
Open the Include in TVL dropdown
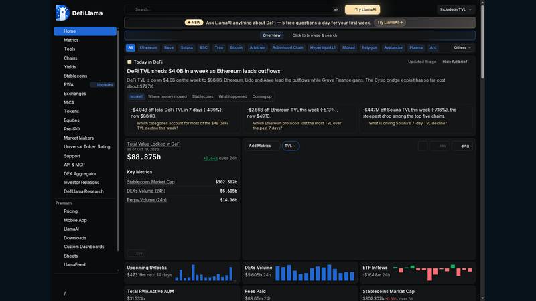click(x=456, y=9)
